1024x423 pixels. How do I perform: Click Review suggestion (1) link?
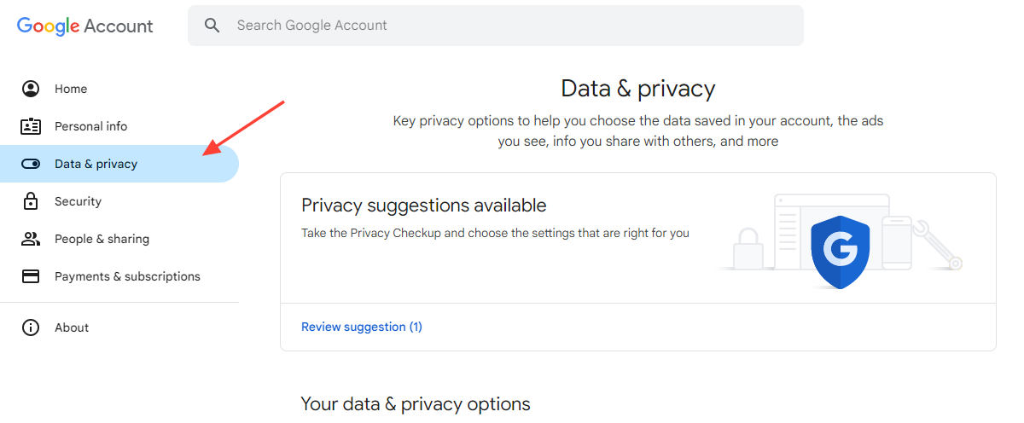[x=362, y=327]
